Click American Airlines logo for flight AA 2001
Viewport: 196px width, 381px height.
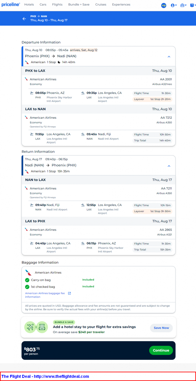[26, 79]
